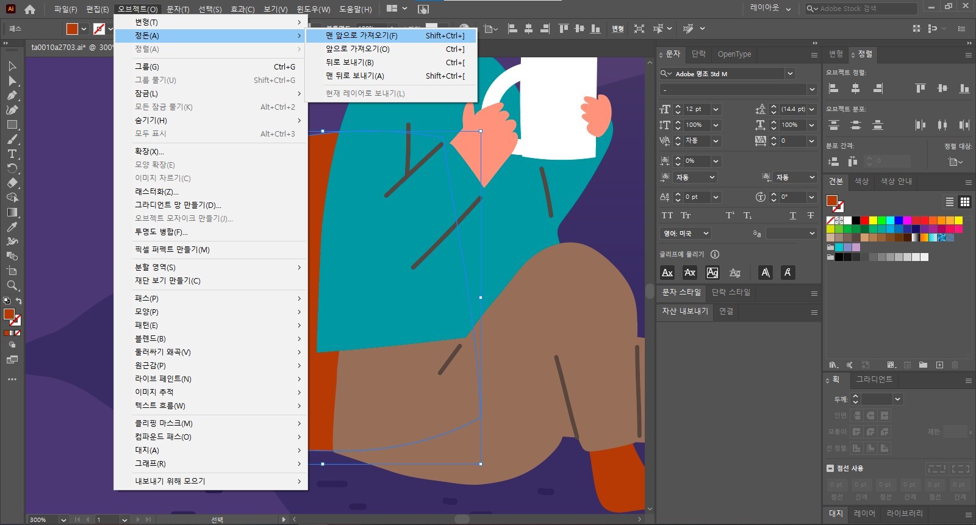Expand the 12 pt font size dropdown
This screenshot has width=976, height=525.
click(716, 109)
